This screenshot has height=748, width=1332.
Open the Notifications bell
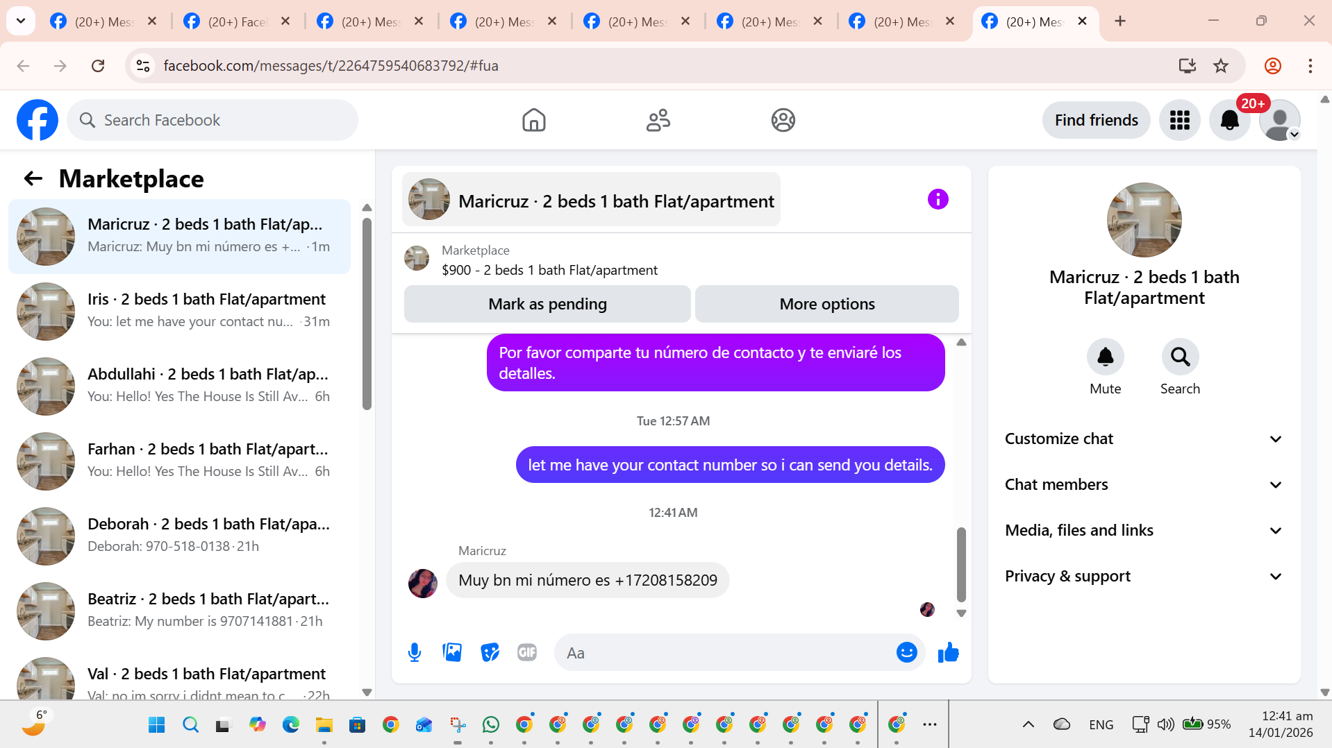(x=1229, y=120)
